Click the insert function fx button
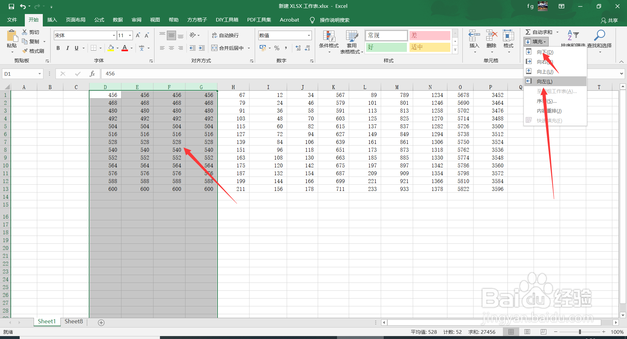Screen dimensions: 627x339 pyautogui.click(x=92, y=73)
